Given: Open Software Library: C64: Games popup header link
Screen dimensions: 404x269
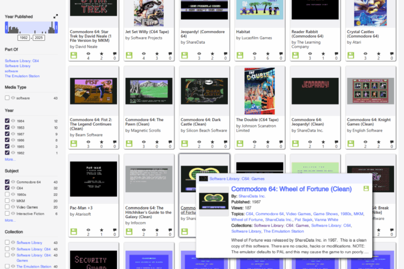Looking at the screenshot, I should 237,179.
